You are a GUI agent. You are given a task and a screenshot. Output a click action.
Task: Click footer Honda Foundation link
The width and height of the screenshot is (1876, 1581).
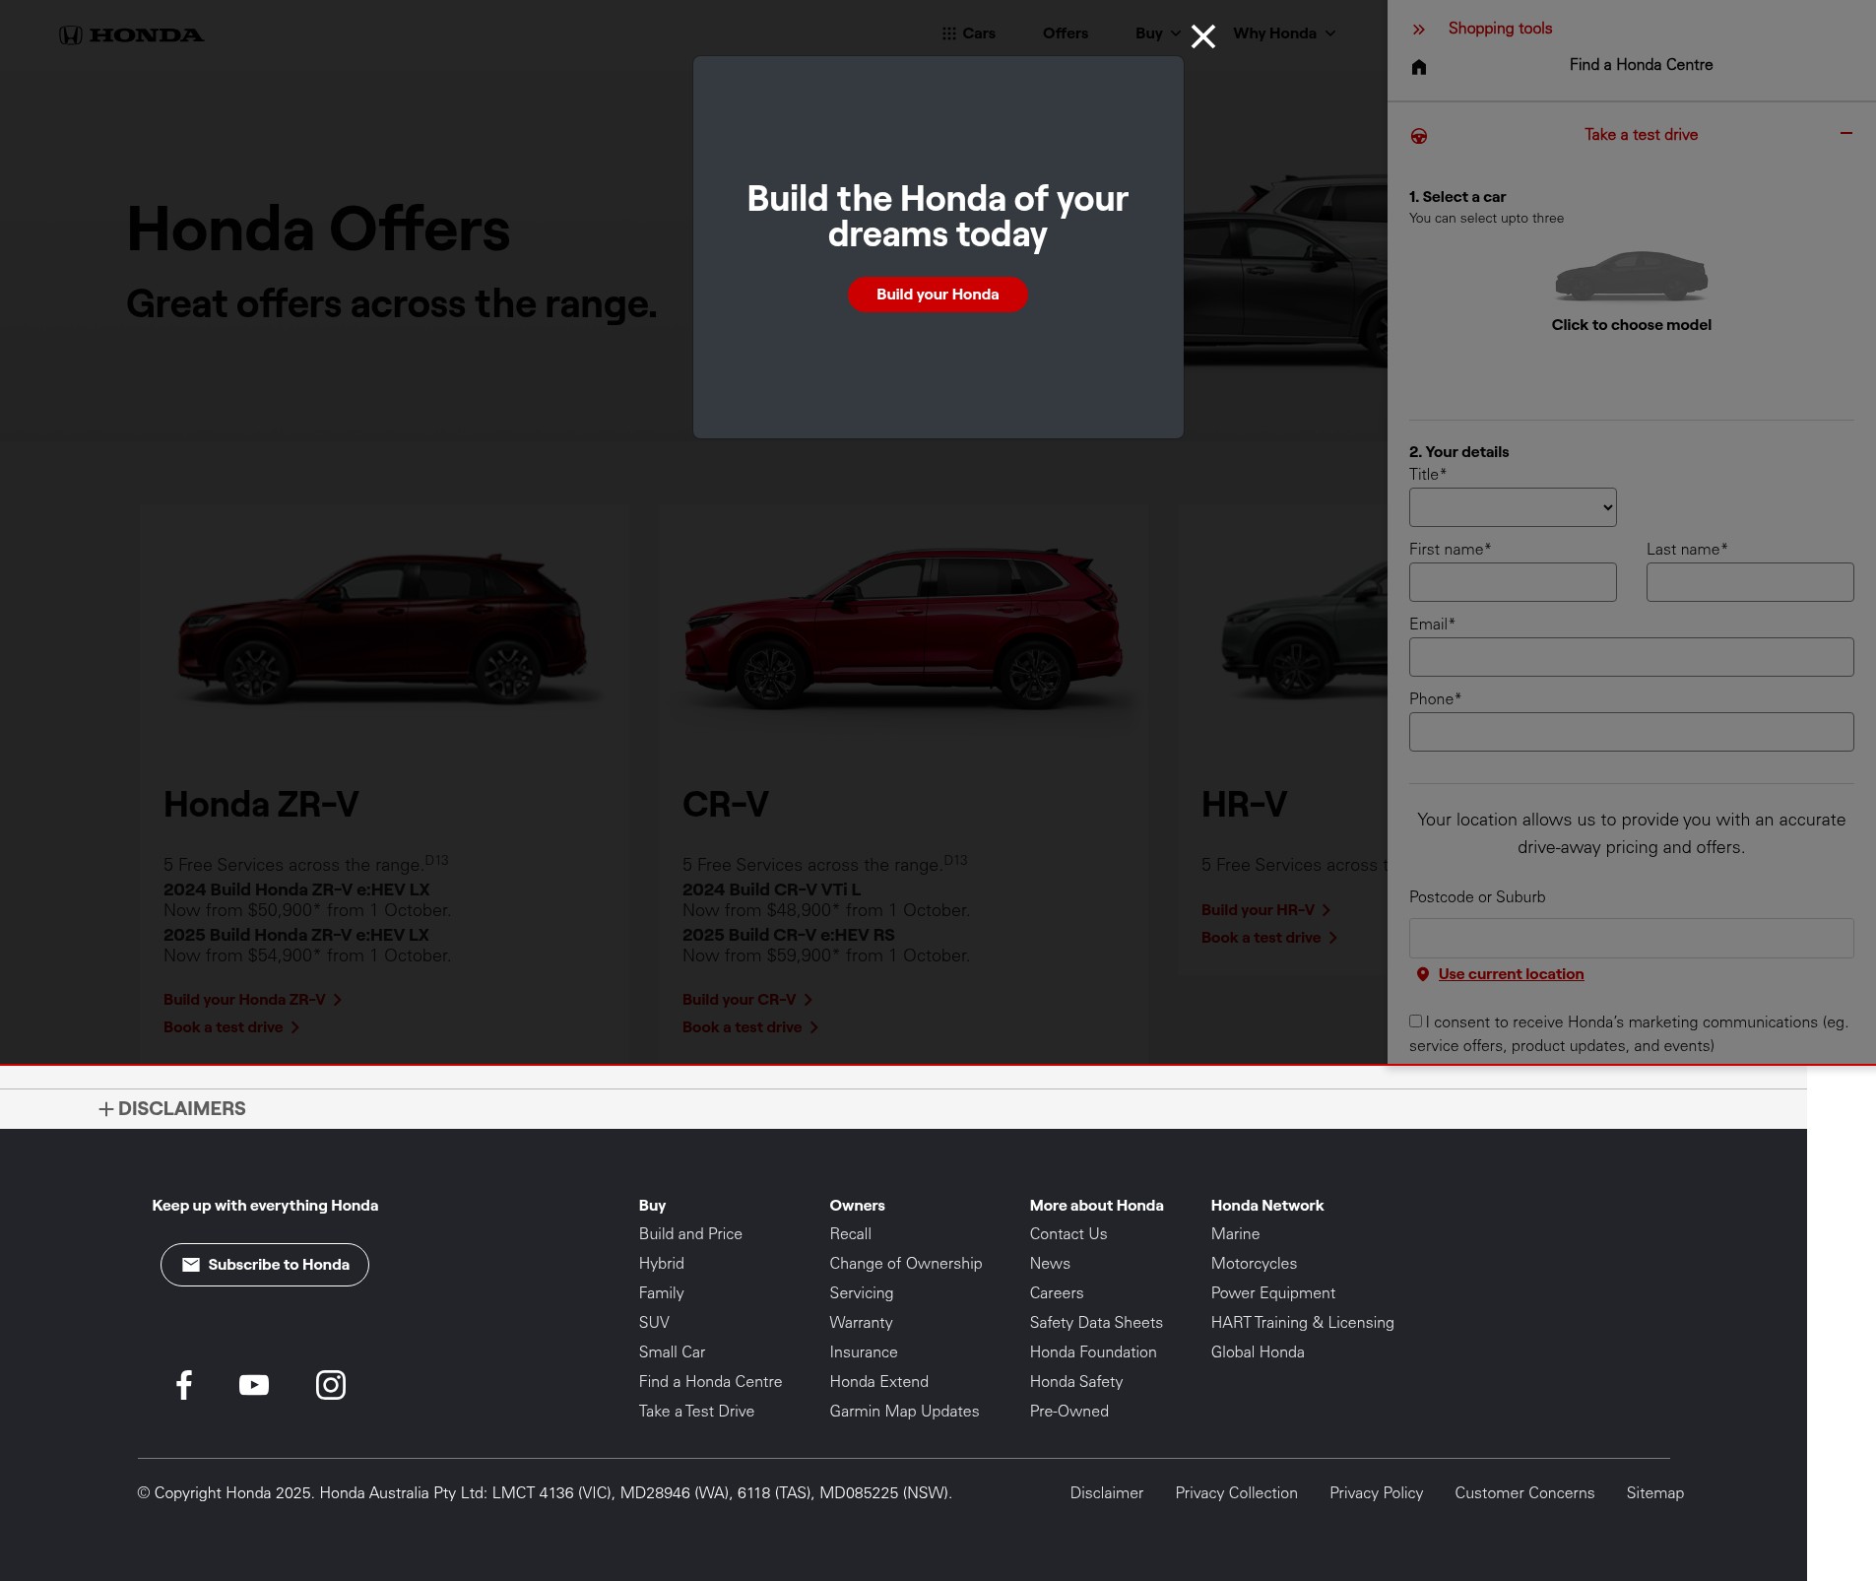point(1093,1352)
